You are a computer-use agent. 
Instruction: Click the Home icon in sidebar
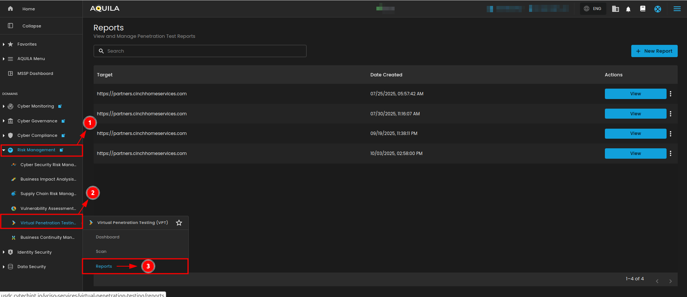tap(10, 9)
